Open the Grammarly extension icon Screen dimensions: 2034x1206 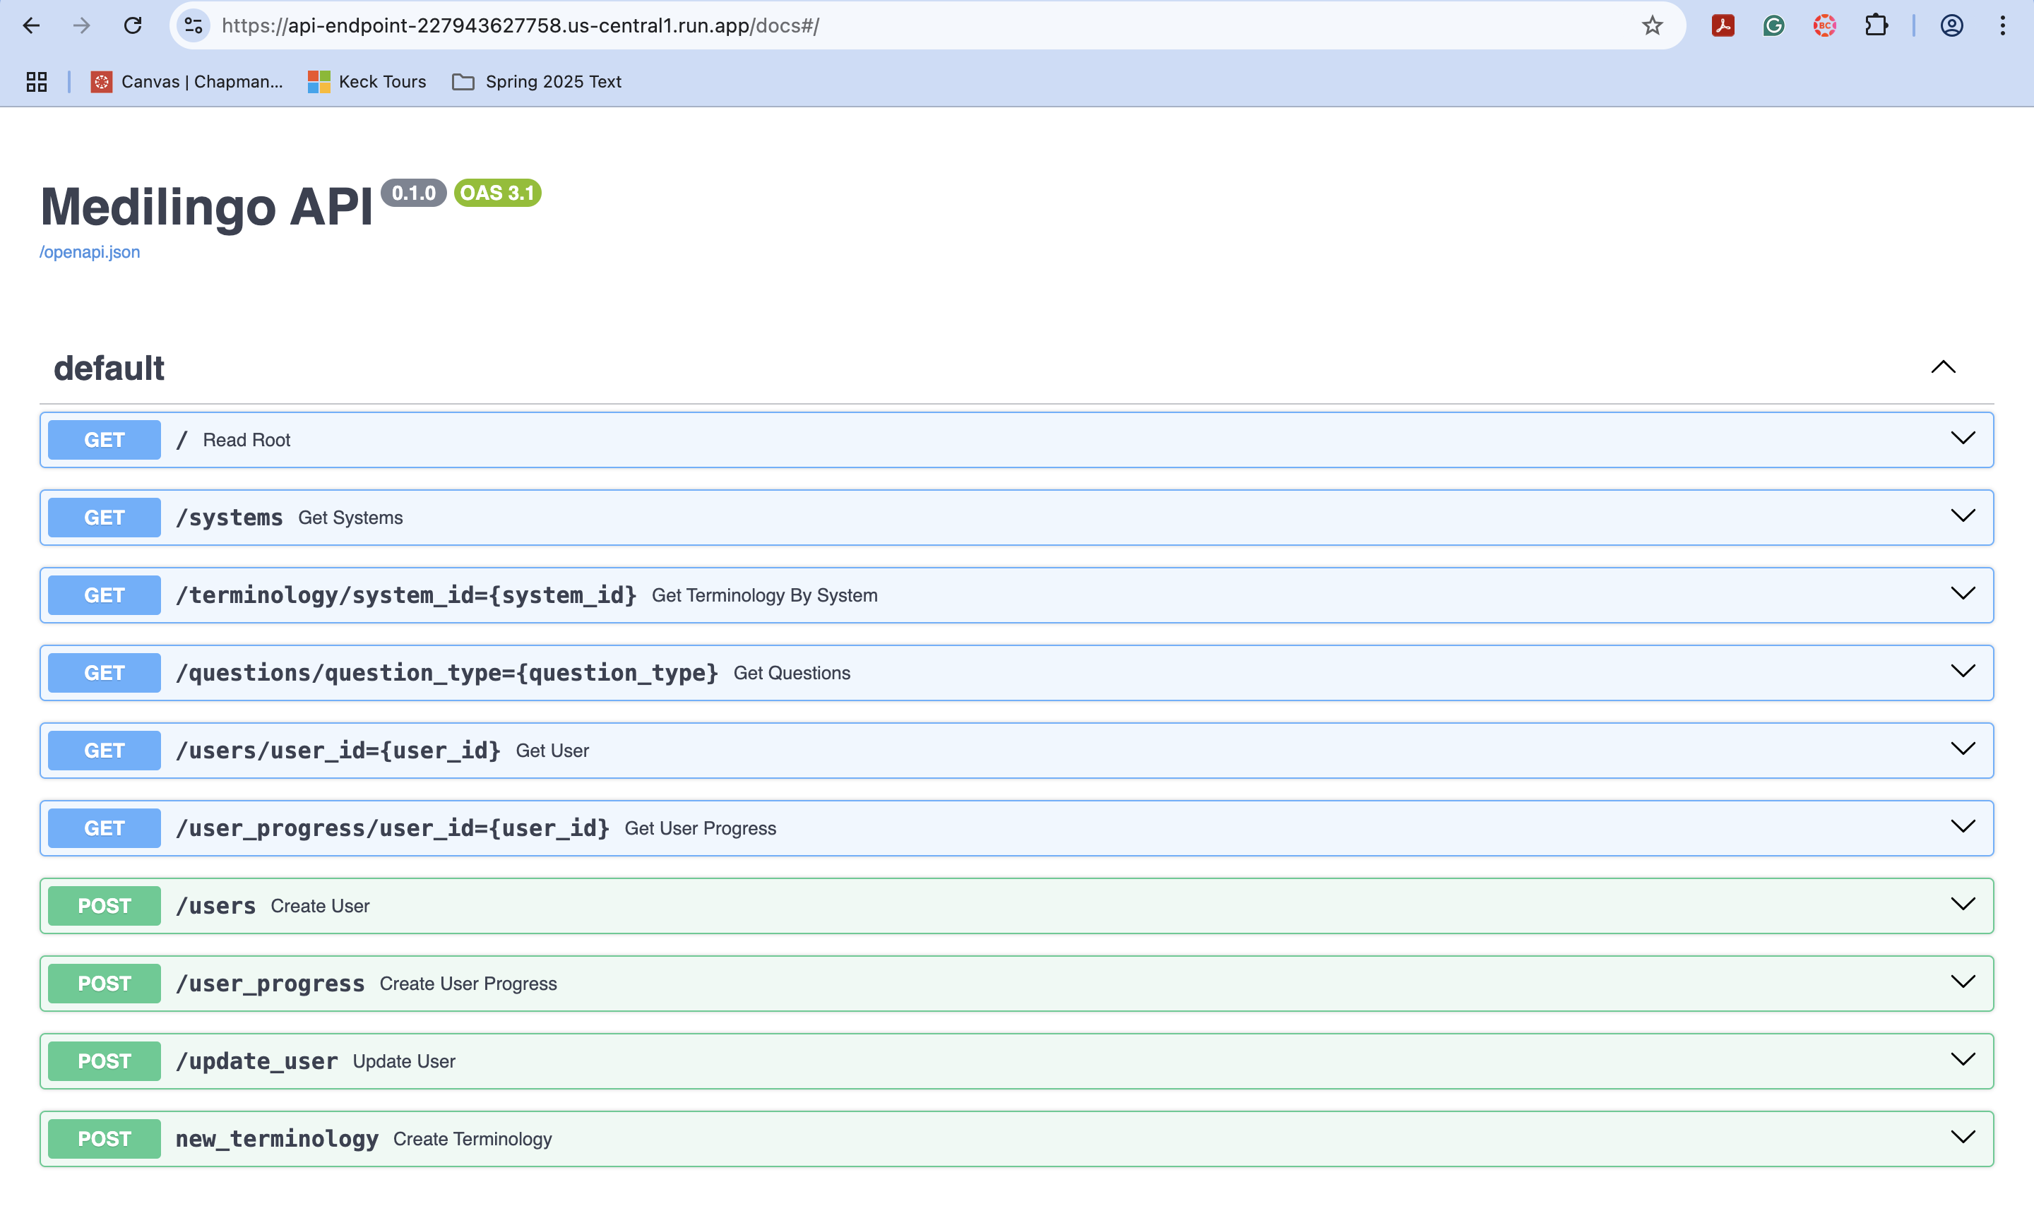[1773, 25]
